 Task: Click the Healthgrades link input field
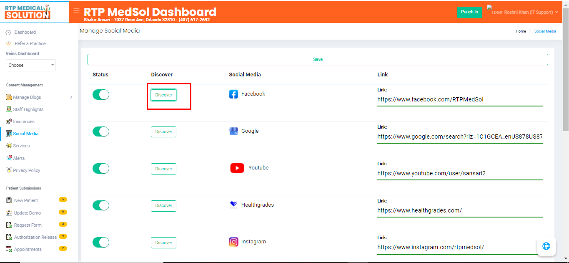click(x=460, y=211)
